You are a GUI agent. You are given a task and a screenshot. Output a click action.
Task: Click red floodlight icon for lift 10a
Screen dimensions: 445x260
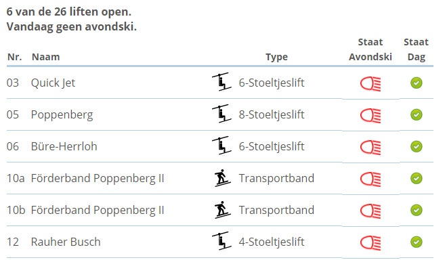(x=370, y=179)
